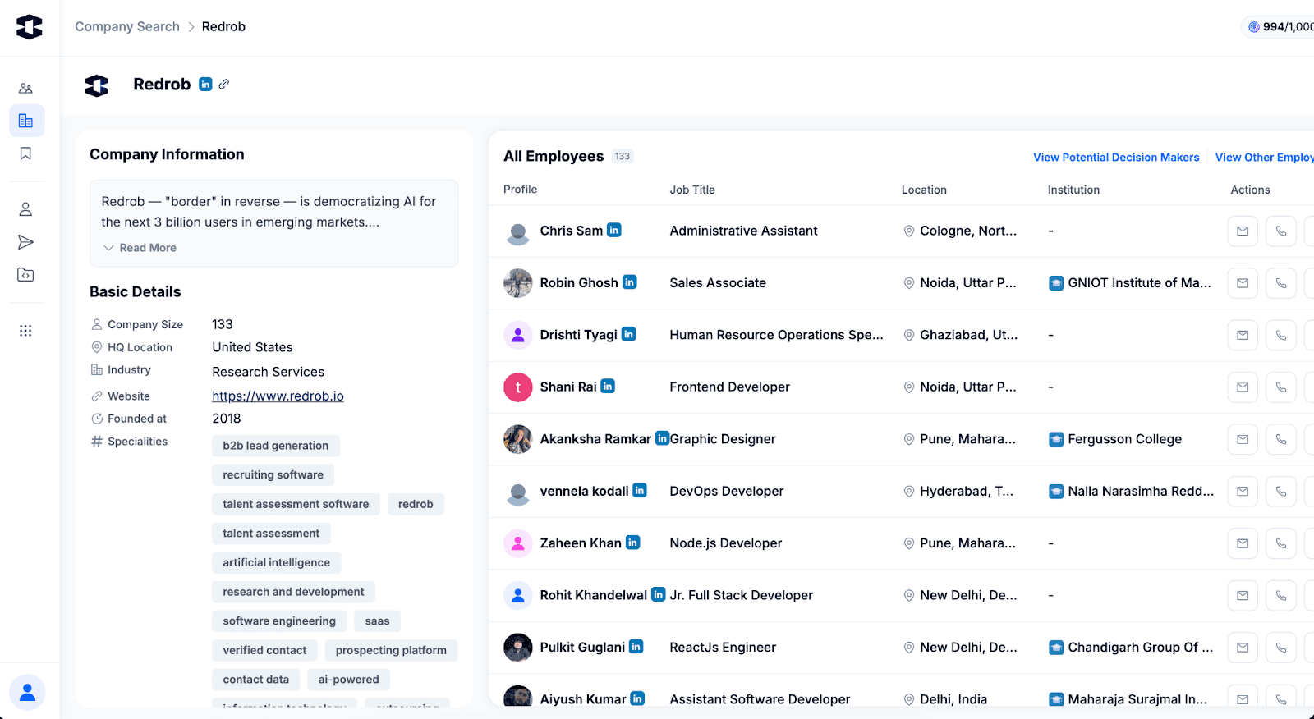Open the send campaigns icon in sidebar
This screenshot has width=1314, height=719.
coord(25,242)
